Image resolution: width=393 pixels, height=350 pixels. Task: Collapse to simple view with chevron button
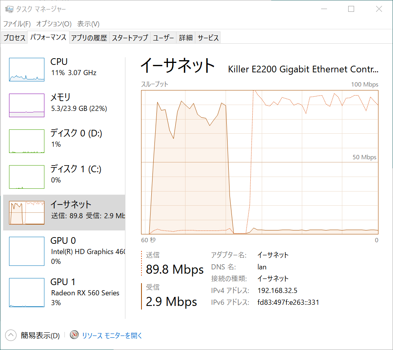point(11,335)
